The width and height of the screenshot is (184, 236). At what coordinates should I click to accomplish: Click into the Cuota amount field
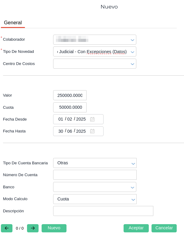point(70,107)
